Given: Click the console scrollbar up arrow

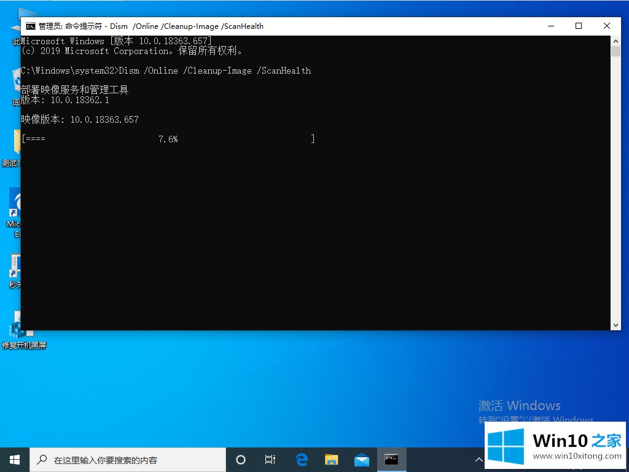Looking at the screenshot, I should coord(616,41).
